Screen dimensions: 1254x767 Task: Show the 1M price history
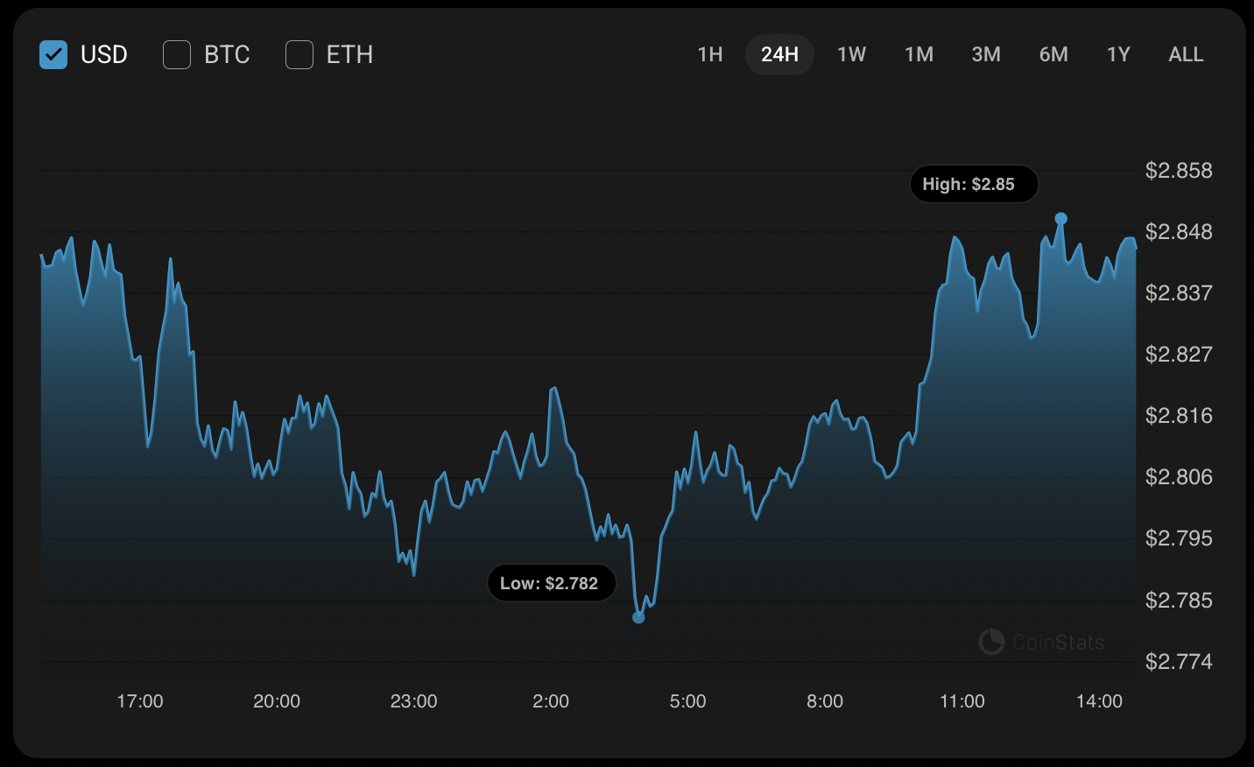919,54
